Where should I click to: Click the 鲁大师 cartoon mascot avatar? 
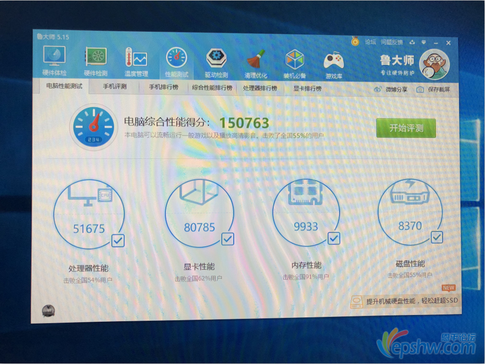point(434,64)
